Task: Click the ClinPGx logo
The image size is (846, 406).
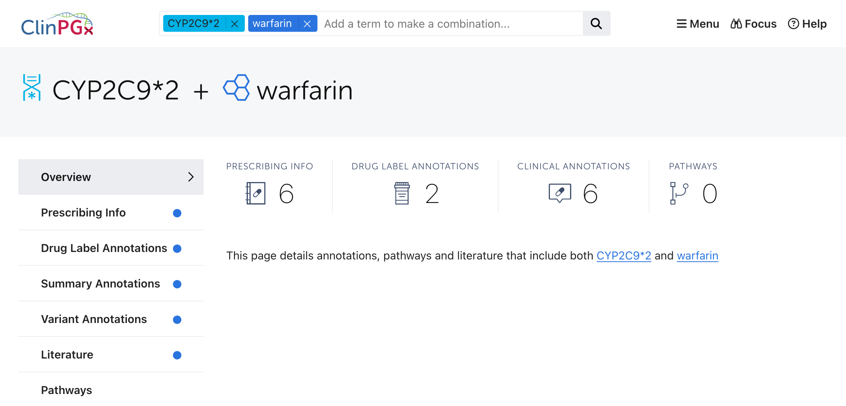Action: click(x=57, y=24)
